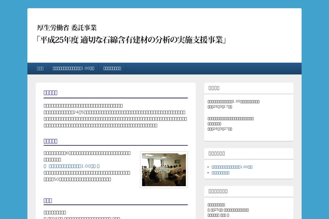Open the last item in the blue navigation bar
Screen dimensions: 329x219
tap(112, 68)
